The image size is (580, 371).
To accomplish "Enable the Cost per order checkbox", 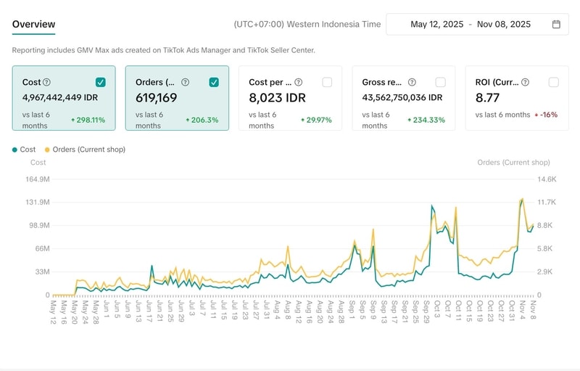I will [327, 83].
